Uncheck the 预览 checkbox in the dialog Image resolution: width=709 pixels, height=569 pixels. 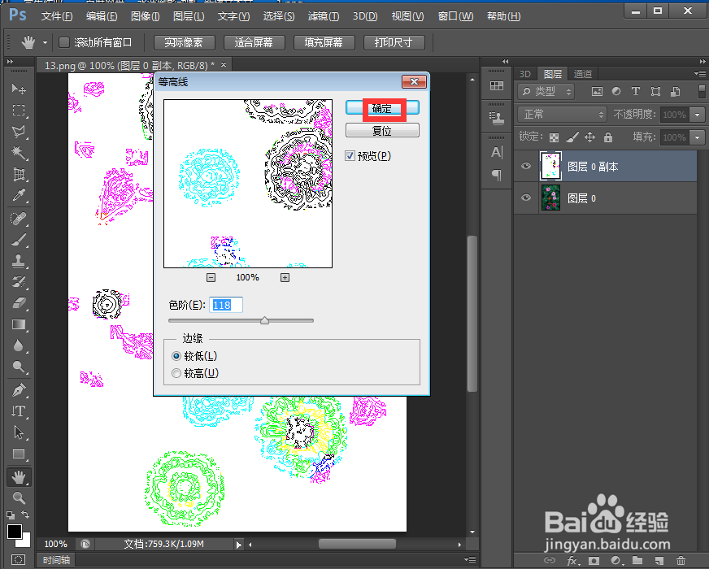point(350,157)
